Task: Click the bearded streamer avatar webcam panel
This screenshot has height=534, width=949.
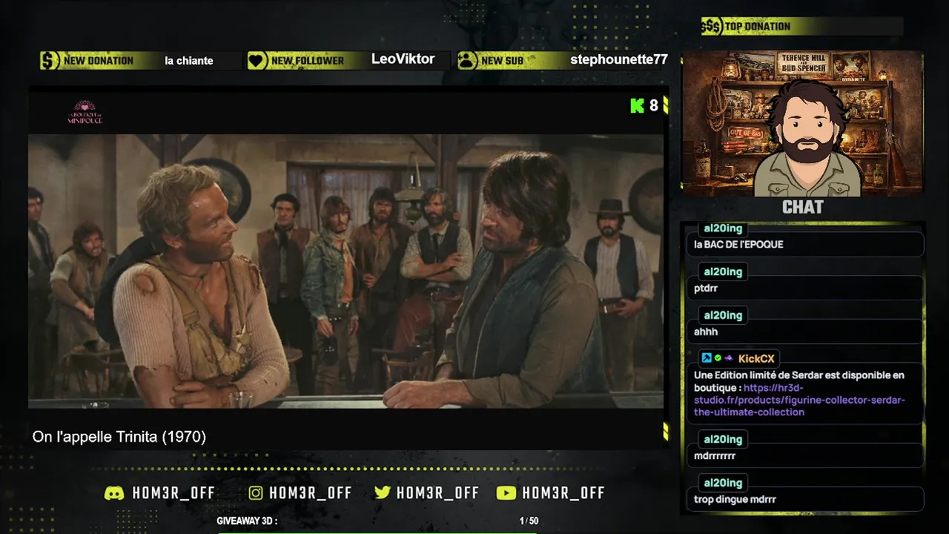Action: click(x=802, y=124)
